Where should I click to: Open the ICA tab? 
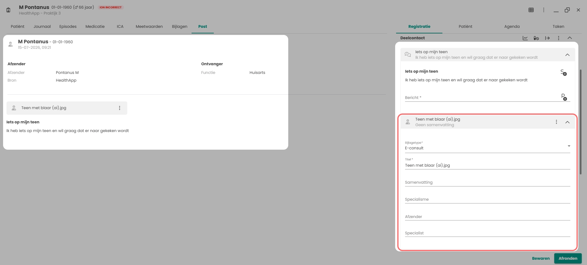tap(120, 27)
